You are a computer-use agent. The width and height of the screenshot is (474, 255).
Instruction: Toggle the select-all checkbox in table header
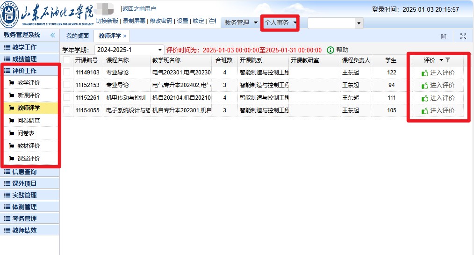tap(67, 60)
